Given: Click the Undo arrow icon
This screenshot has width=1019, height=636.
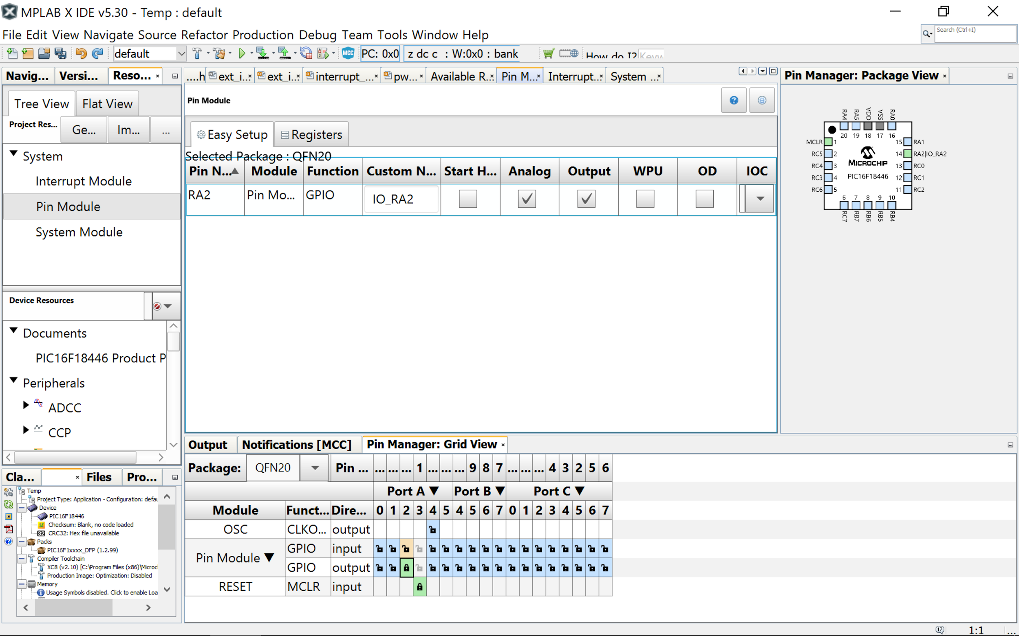Looking at the screenshot, I should (x=81, y=53).
